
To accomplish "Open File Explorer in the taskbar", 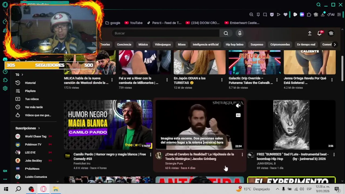I will (x=56, y=189).
